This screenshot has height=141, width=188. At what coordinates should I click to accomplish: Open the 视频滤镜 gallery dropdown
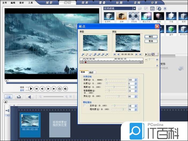(134, 8)
